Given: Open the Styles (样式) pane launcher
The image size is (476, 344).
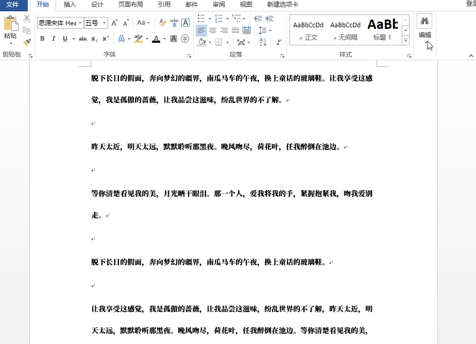Looking at the screenshot, I should click(x=409, y=56).
